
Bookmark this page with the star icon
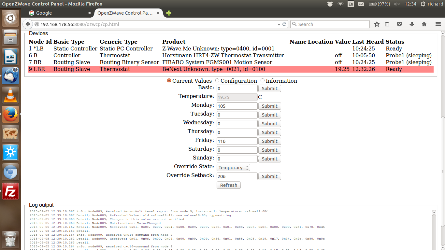(x=377, y=24)
